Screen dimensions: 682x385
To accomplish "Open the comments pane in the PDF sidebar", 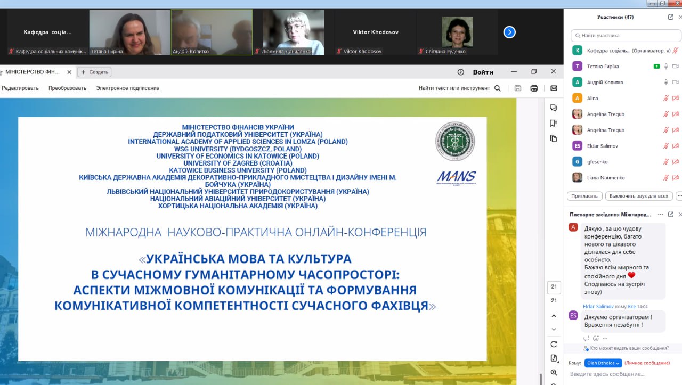I will (x=554, y=108).
